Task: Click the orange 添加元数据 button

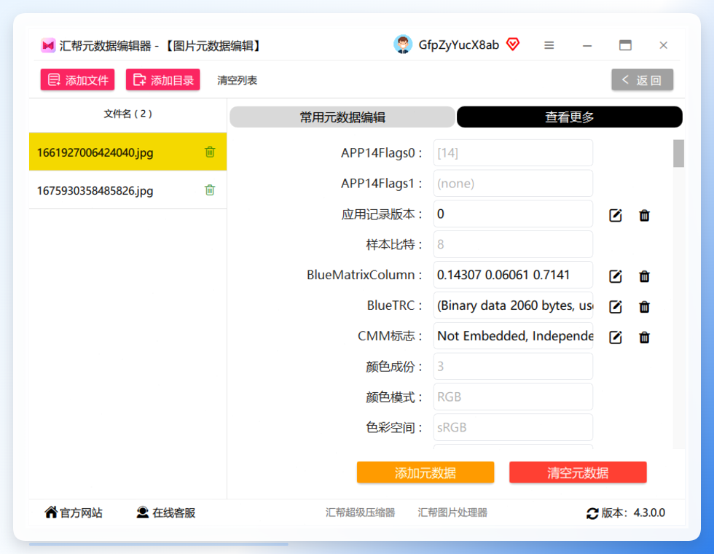Action: [x=425, y=472]
